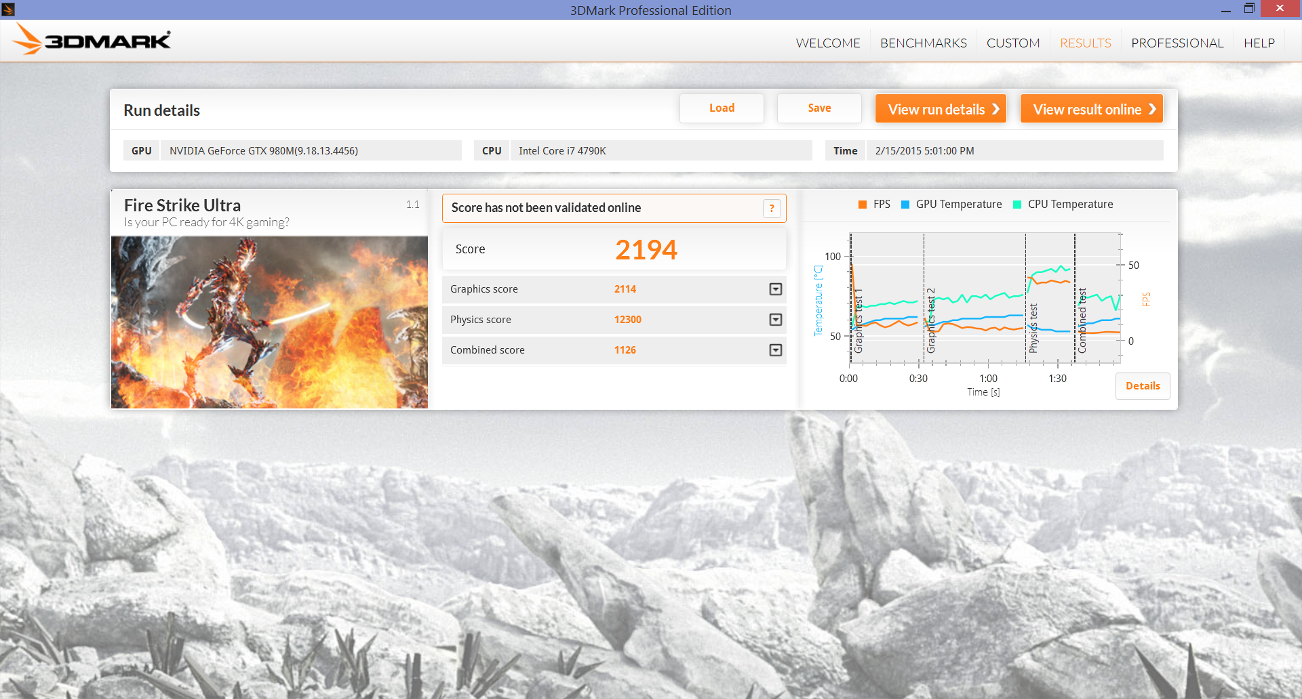This screenshot has width=1302, height=699.
Task: Open the WELCOME tab
Action: (828, 43)
